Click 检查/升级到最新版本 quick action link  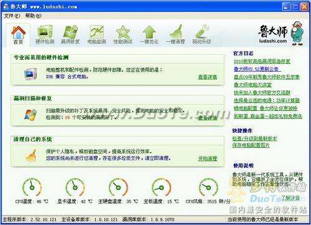(254, 138)
